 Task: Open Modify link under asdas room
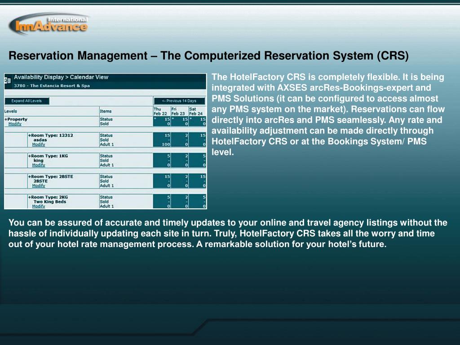(39, 144)
